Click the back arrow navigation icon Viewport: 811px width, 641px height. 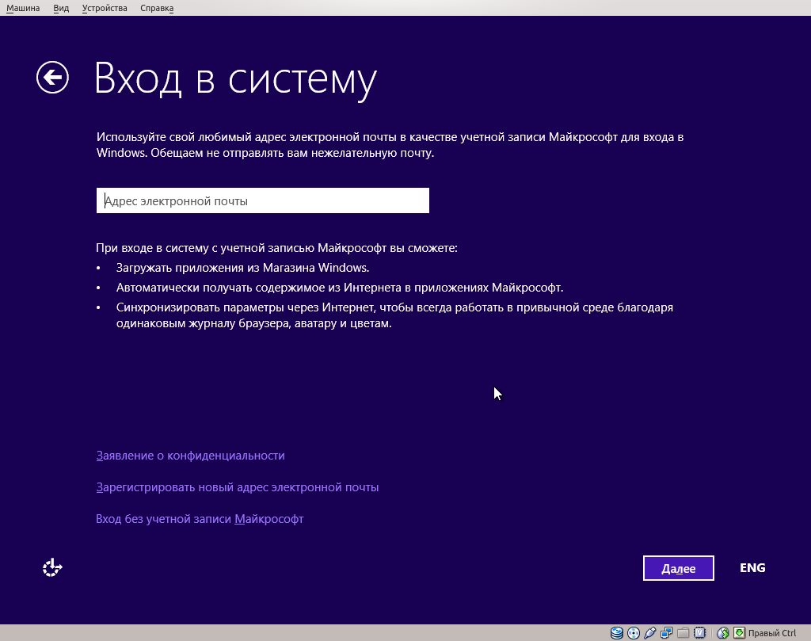tap(52, 76)
